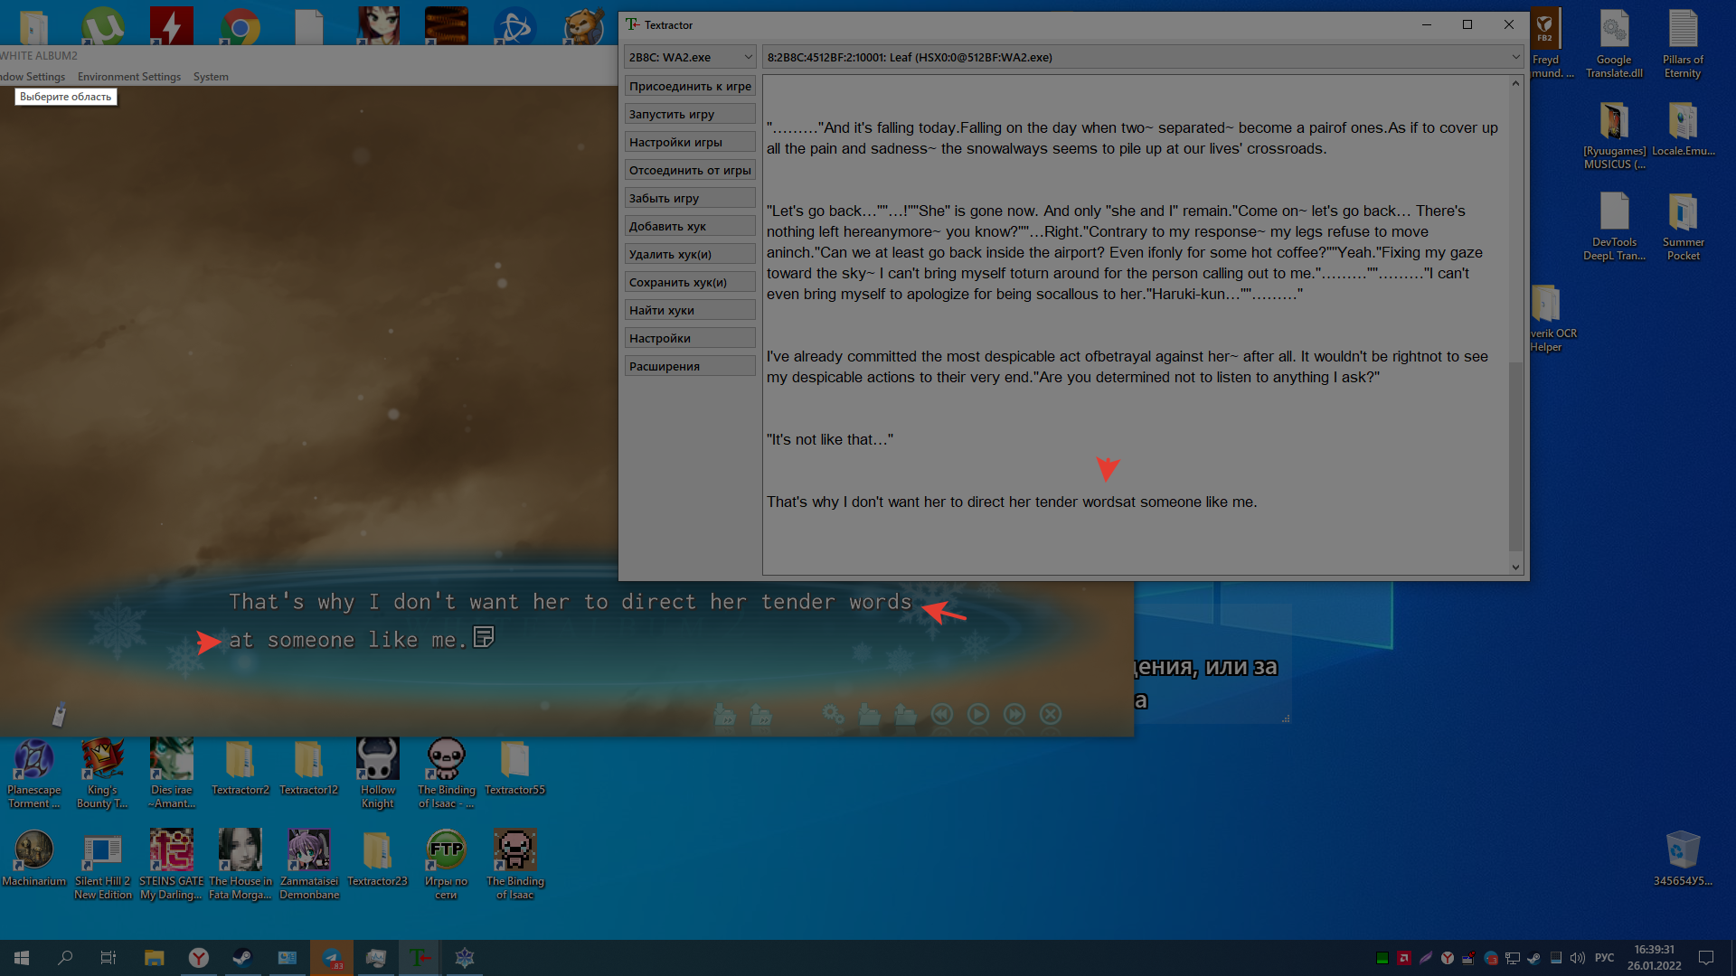The height and width of the screenshot is (976, 1736).
Task: Click the quick load folder icon in game
Action: tap(760, 714)
